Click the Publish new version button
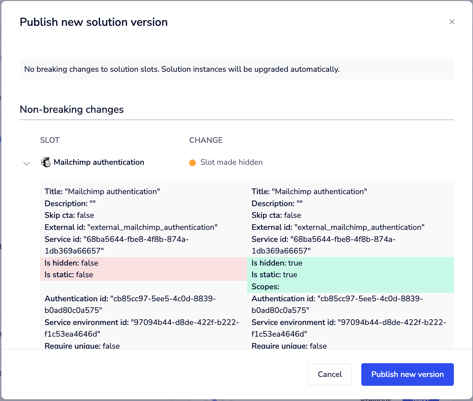Viewport: 473px width, 401px height. 407,374
